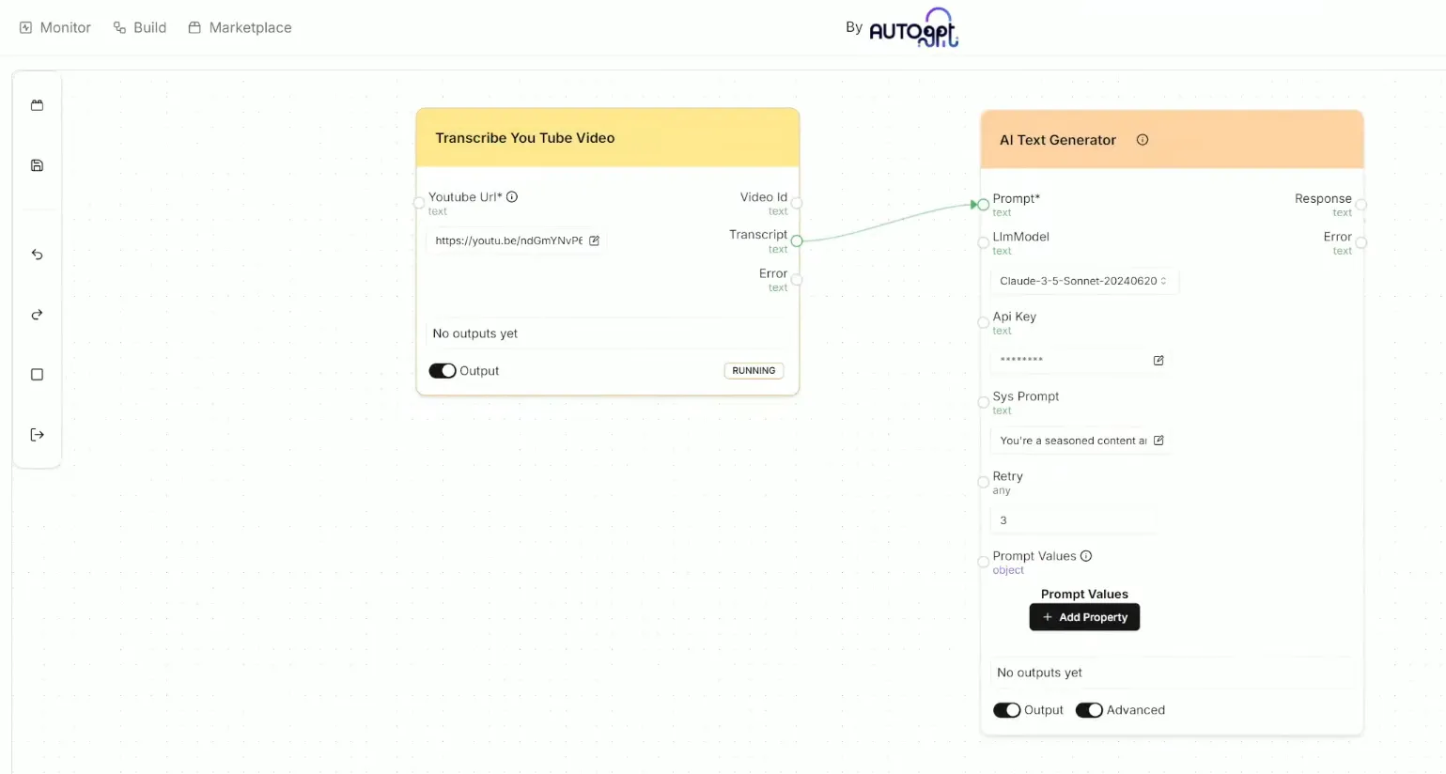Click the AutoGPT logo
Viewport: 1446px width, 774px height.
click(x=913, y=27)
